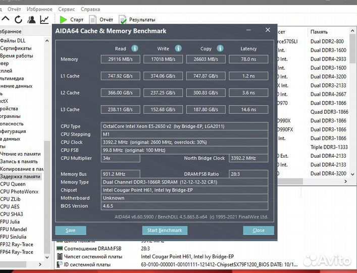Image resolution: width=357 pixels, height=273 pixels.
Task: Click the CPU Type field Xeon E5-2650 v2
Action: [x=184, y=126]
